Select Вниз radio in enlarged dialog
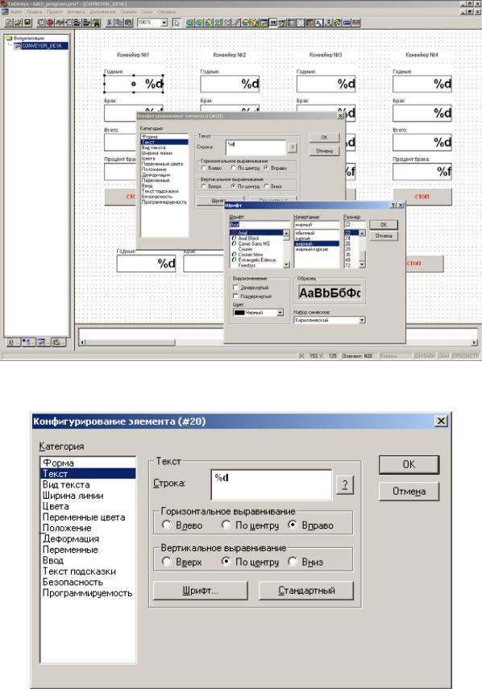Image resolution: width=482 pixels, height=689 pixels. point(293,561)
